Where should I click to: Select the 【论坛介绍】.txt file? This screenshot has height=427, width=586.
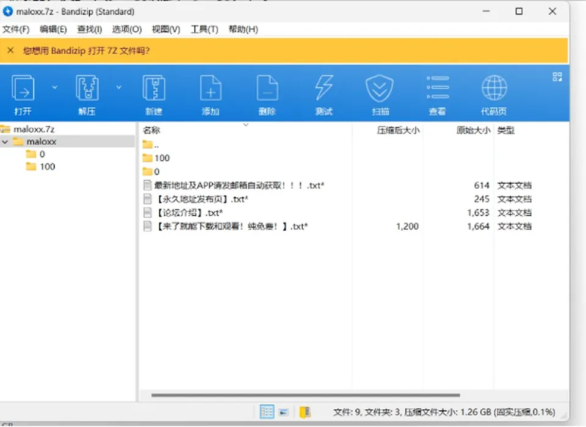click(183, 213)
